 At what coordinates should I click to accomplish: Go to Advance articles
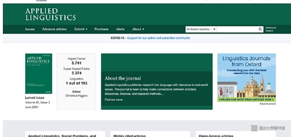point(54,29)
